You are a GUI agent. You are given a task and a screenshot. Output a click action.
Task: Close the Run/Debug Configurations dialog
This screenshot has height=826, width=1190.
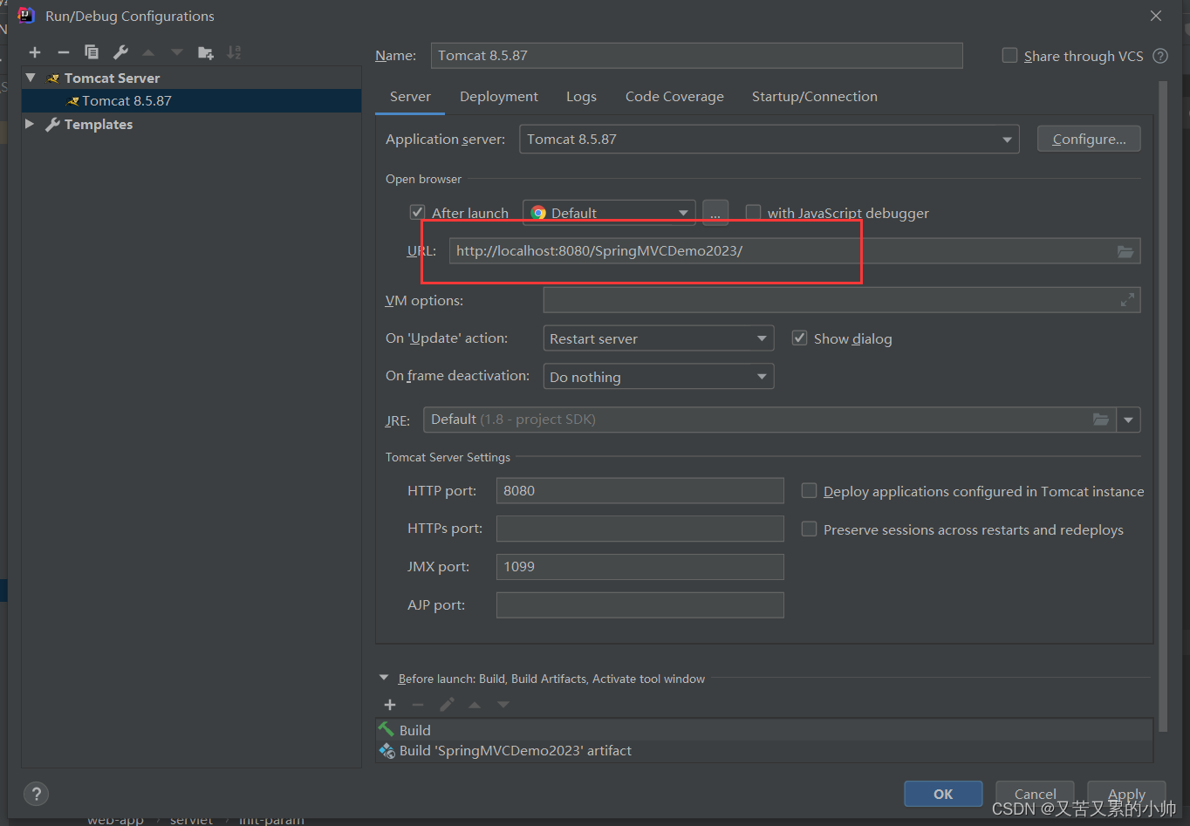1156,16
